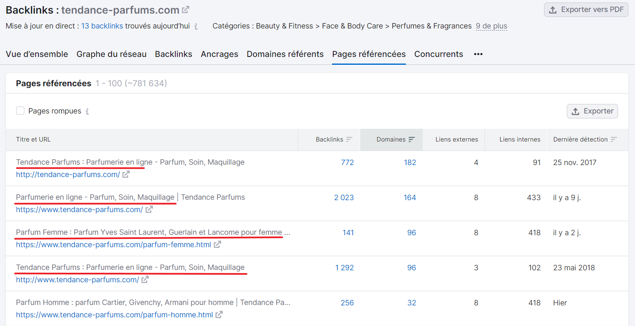Select the Ancrages tab
635x326 pixels.
[220, 54]
